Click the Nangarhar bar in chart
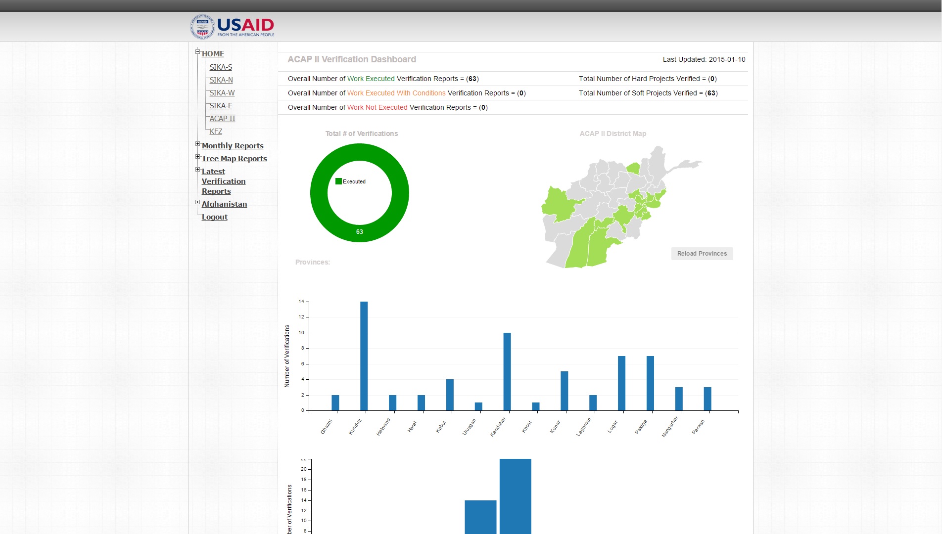The width and height of the screenshot is (942, 534). pos(679,399)
